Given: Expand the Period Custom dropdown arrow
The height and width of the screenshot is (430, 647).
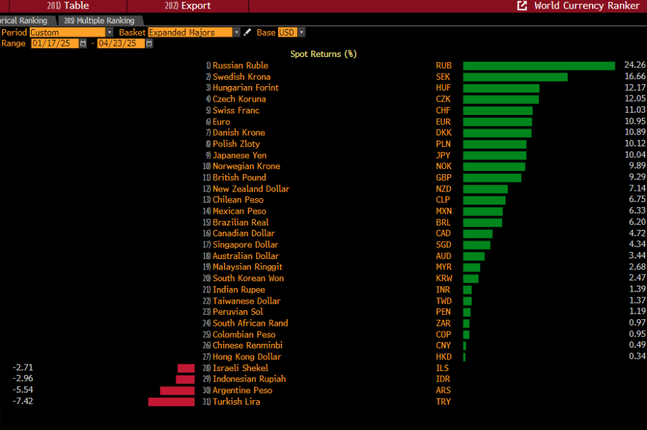Looking at the screenshot, I should pyautogui.click(x=109, y=32).
